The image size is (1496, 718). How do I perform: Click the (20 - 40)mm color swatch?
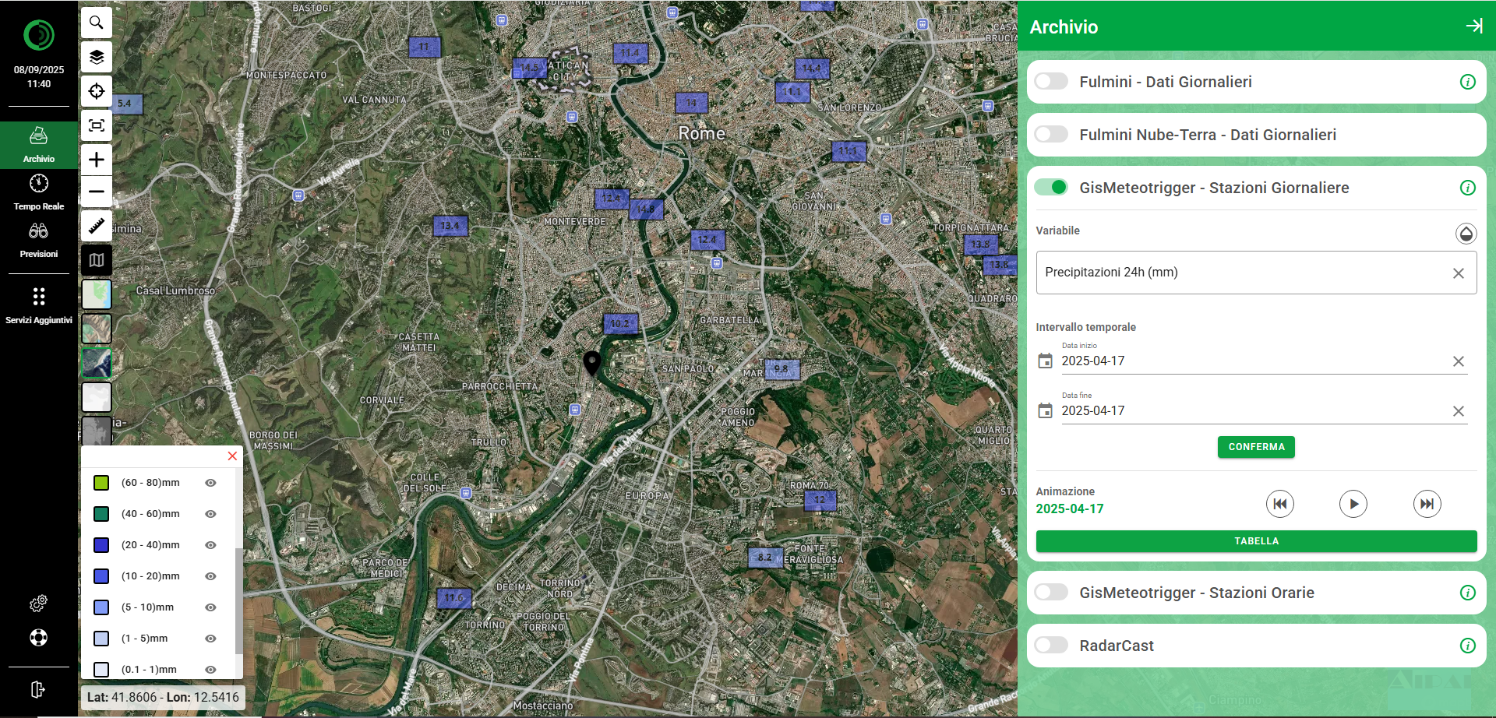coord(101,545)
